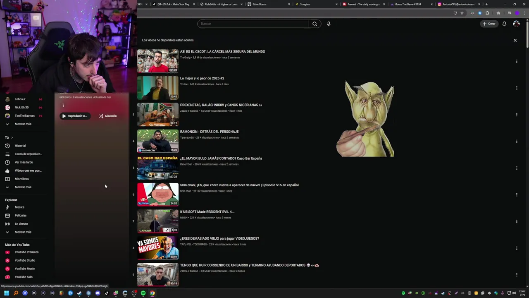Focus the Buscar search field
The height and width of the screenshot is (298, 529).
click(253, 24)
